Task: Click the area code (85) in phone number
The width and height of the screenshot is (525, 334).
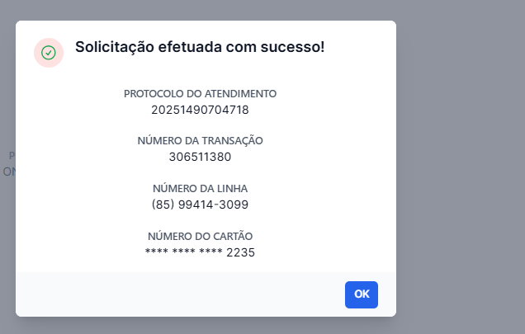Action: click(163, 204)
